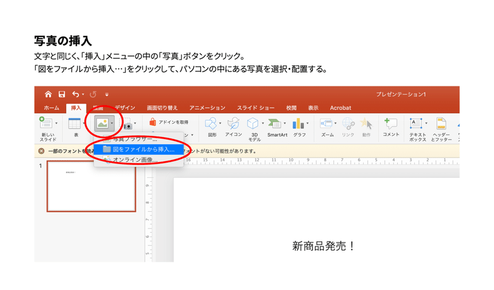
Task: Expand the 3D Model dropdown arrow
Action: click(263, 123)
